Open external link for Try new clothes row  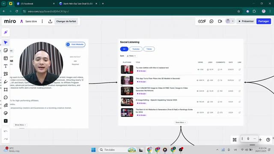tap(240, 69)
